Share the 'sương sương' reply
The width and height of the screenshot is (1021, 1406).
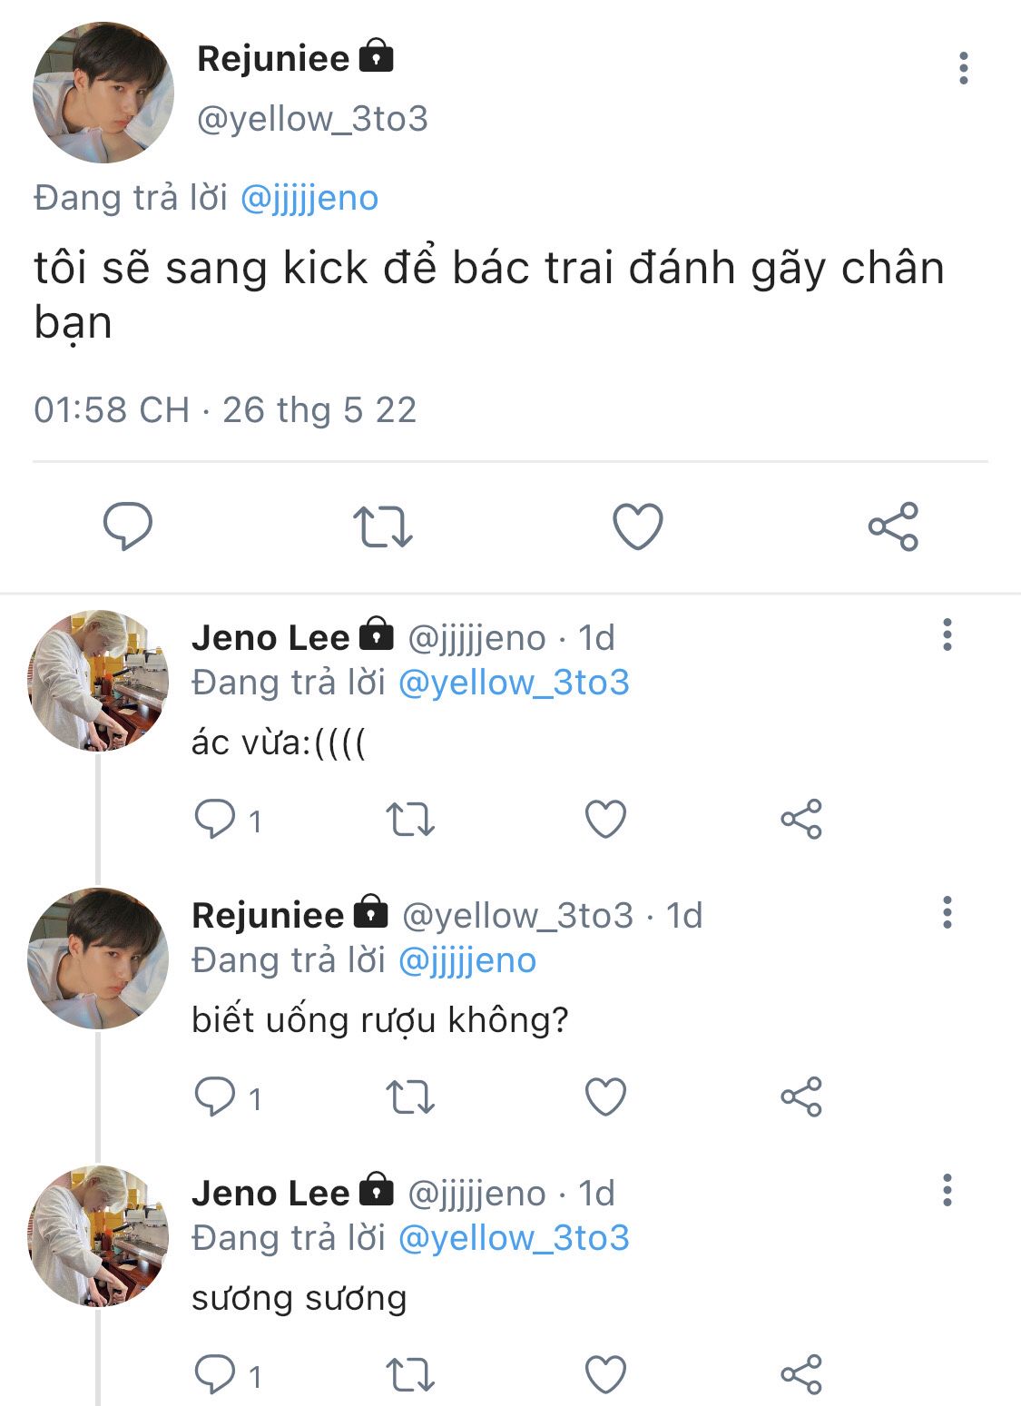pyautogui.click(x=800, y=1375)
